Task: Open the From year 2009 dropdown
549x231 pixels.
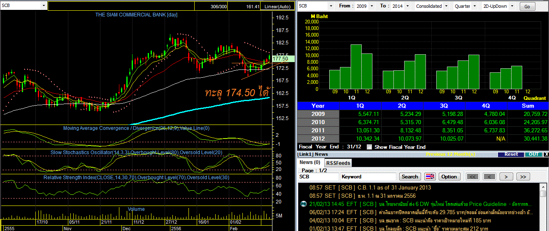Action: click(372, 6)
